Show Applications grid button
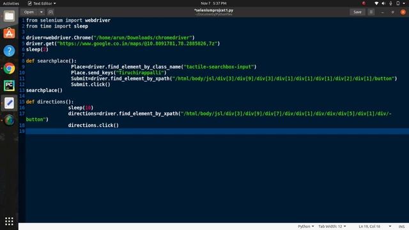 (x=9, y=221)
